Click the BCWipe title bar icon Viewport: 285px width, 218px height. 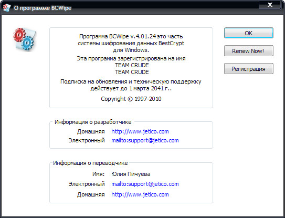point(7,8)
